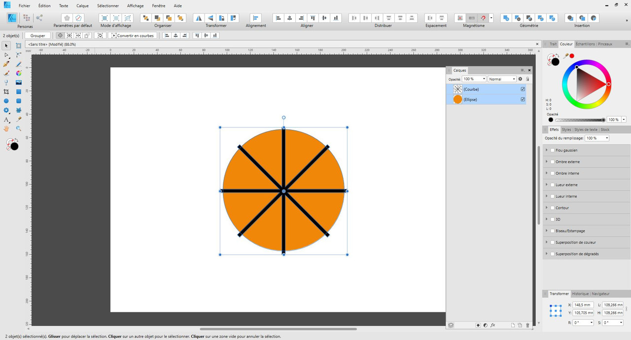Open the Navigateur tab

pos(601,294)
